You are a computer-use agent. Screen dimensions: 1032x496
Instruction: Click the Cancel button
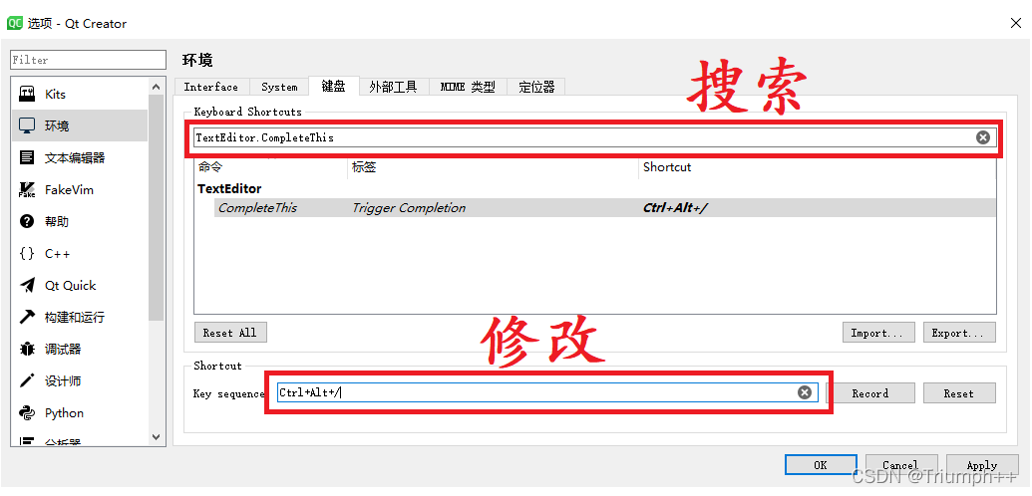[x=900, y=465]
